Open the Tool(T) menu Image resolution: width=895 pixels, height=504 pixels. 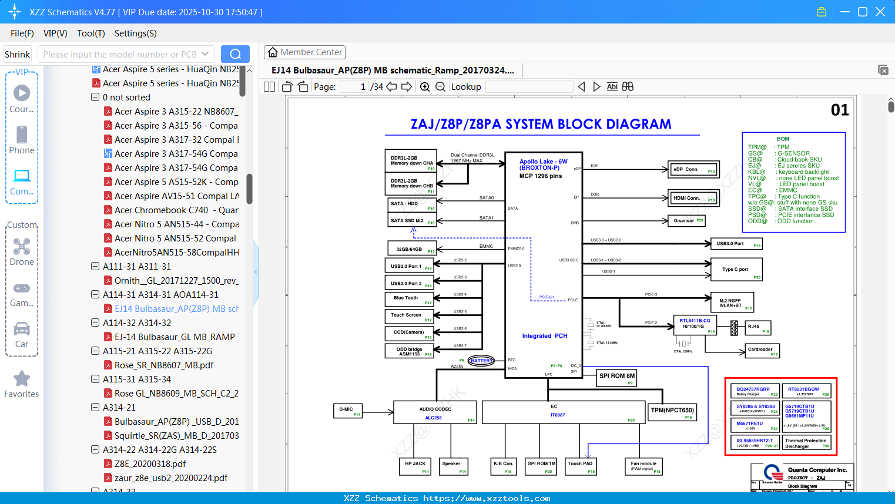point(91,33)
